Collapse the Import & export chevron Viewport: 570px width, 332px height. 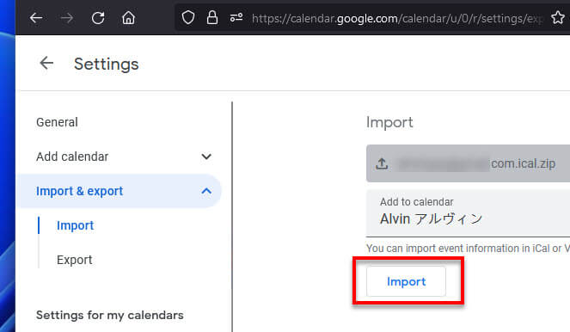(206, 191)
